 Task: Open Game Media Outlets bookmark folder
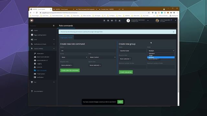56,16
